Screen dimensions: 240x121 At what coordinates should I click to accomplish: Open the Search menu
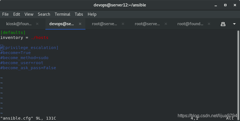pyautogui.click(x=44, y=14)
